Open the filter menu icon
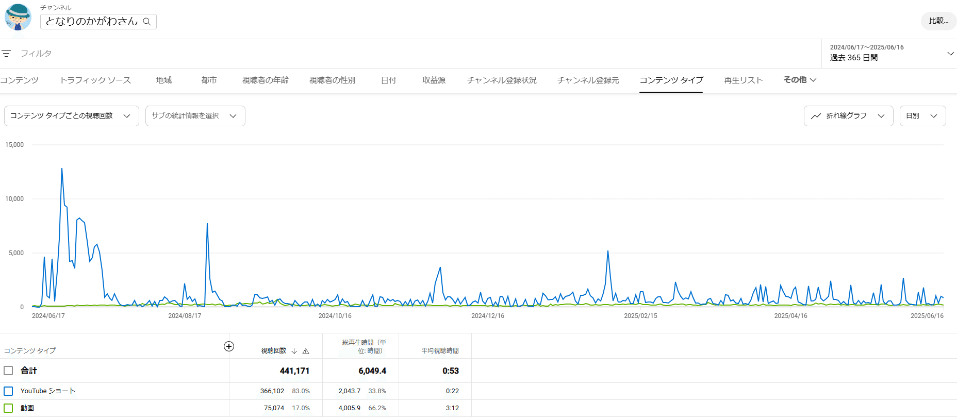 coord(6,54)
